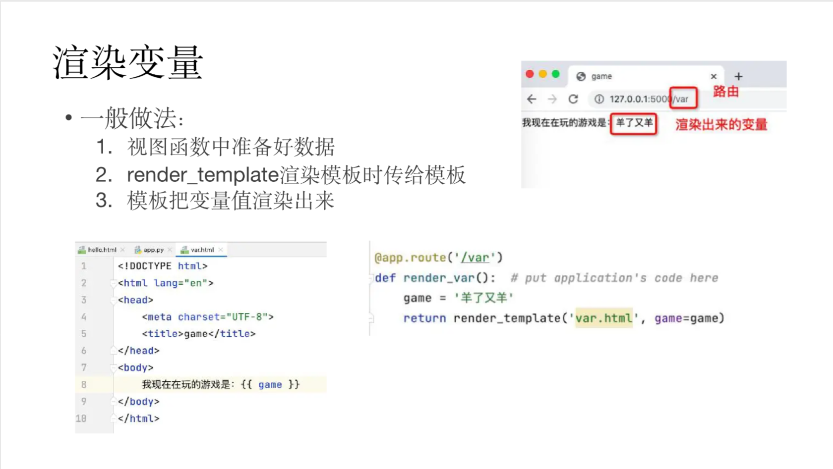
Task: Click the site info icon in address bar
Action: pyautogui.click(x=599, y=99)
